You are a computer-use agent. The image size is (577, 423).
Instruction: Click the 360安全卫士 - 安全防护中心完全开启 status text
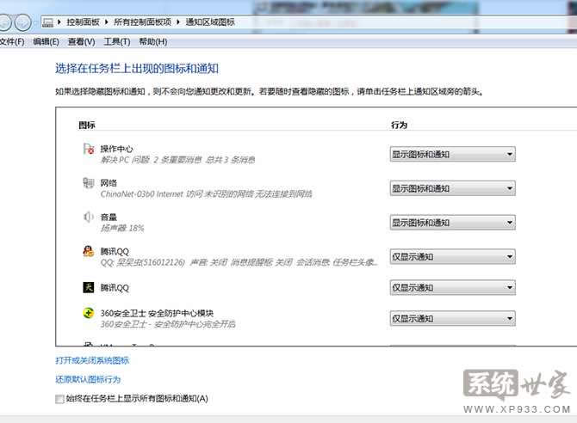[x=168, y=324]
